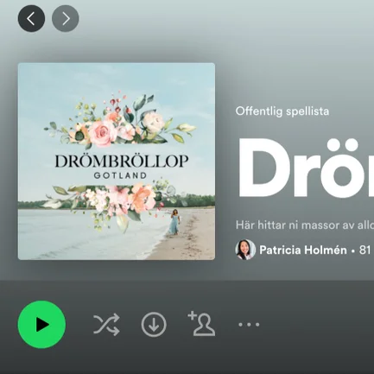
Task: Invite collaborators with the add-person icon
Action: [x=201, y=324]
